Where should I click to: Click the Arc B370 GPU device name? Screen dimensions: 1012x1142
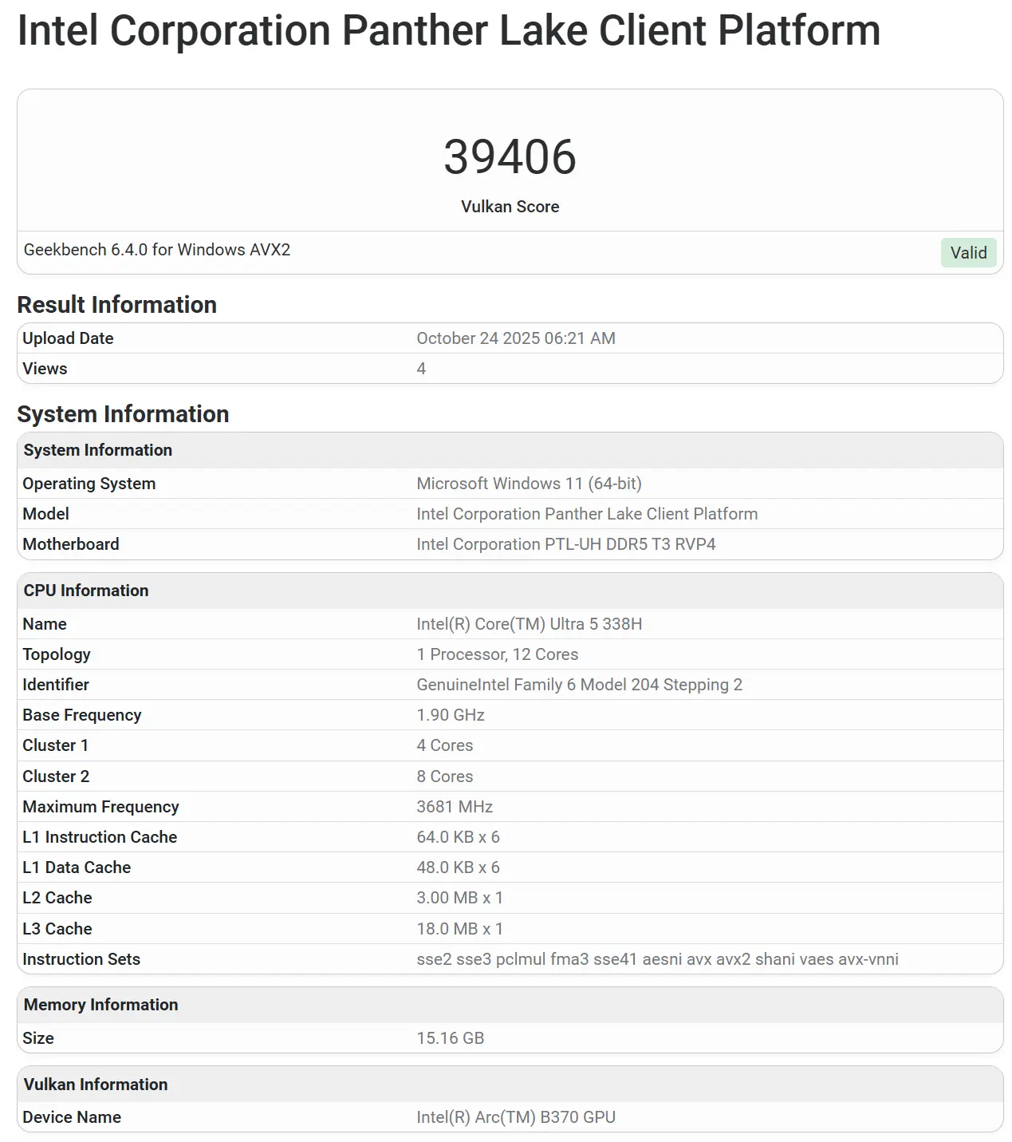515,1117
